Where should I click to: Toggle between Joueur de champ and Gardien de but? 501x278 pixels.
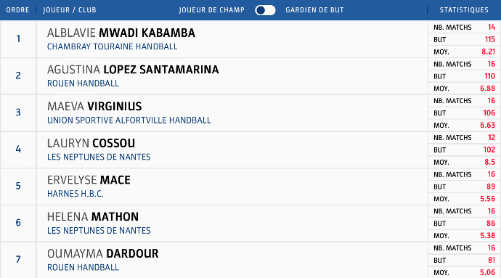[x=265, y=10]
